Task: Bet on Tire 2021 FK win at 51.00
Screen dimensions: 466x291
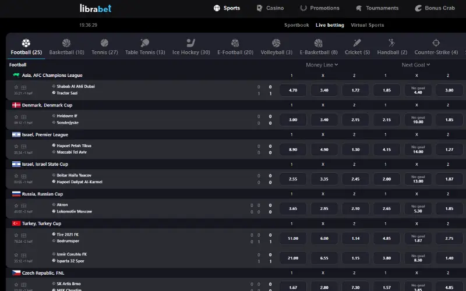Action: 293,239
